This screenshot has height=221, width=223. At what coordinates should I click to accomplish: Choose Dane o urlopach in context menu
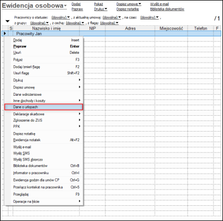(x=44, y=107)
